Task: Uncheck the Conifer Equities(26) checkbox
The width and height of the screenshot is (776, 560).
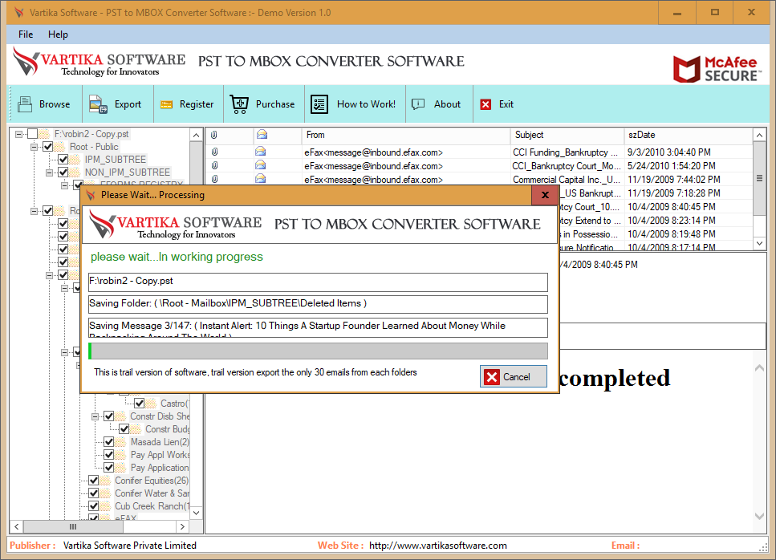Action: [94, 481]
